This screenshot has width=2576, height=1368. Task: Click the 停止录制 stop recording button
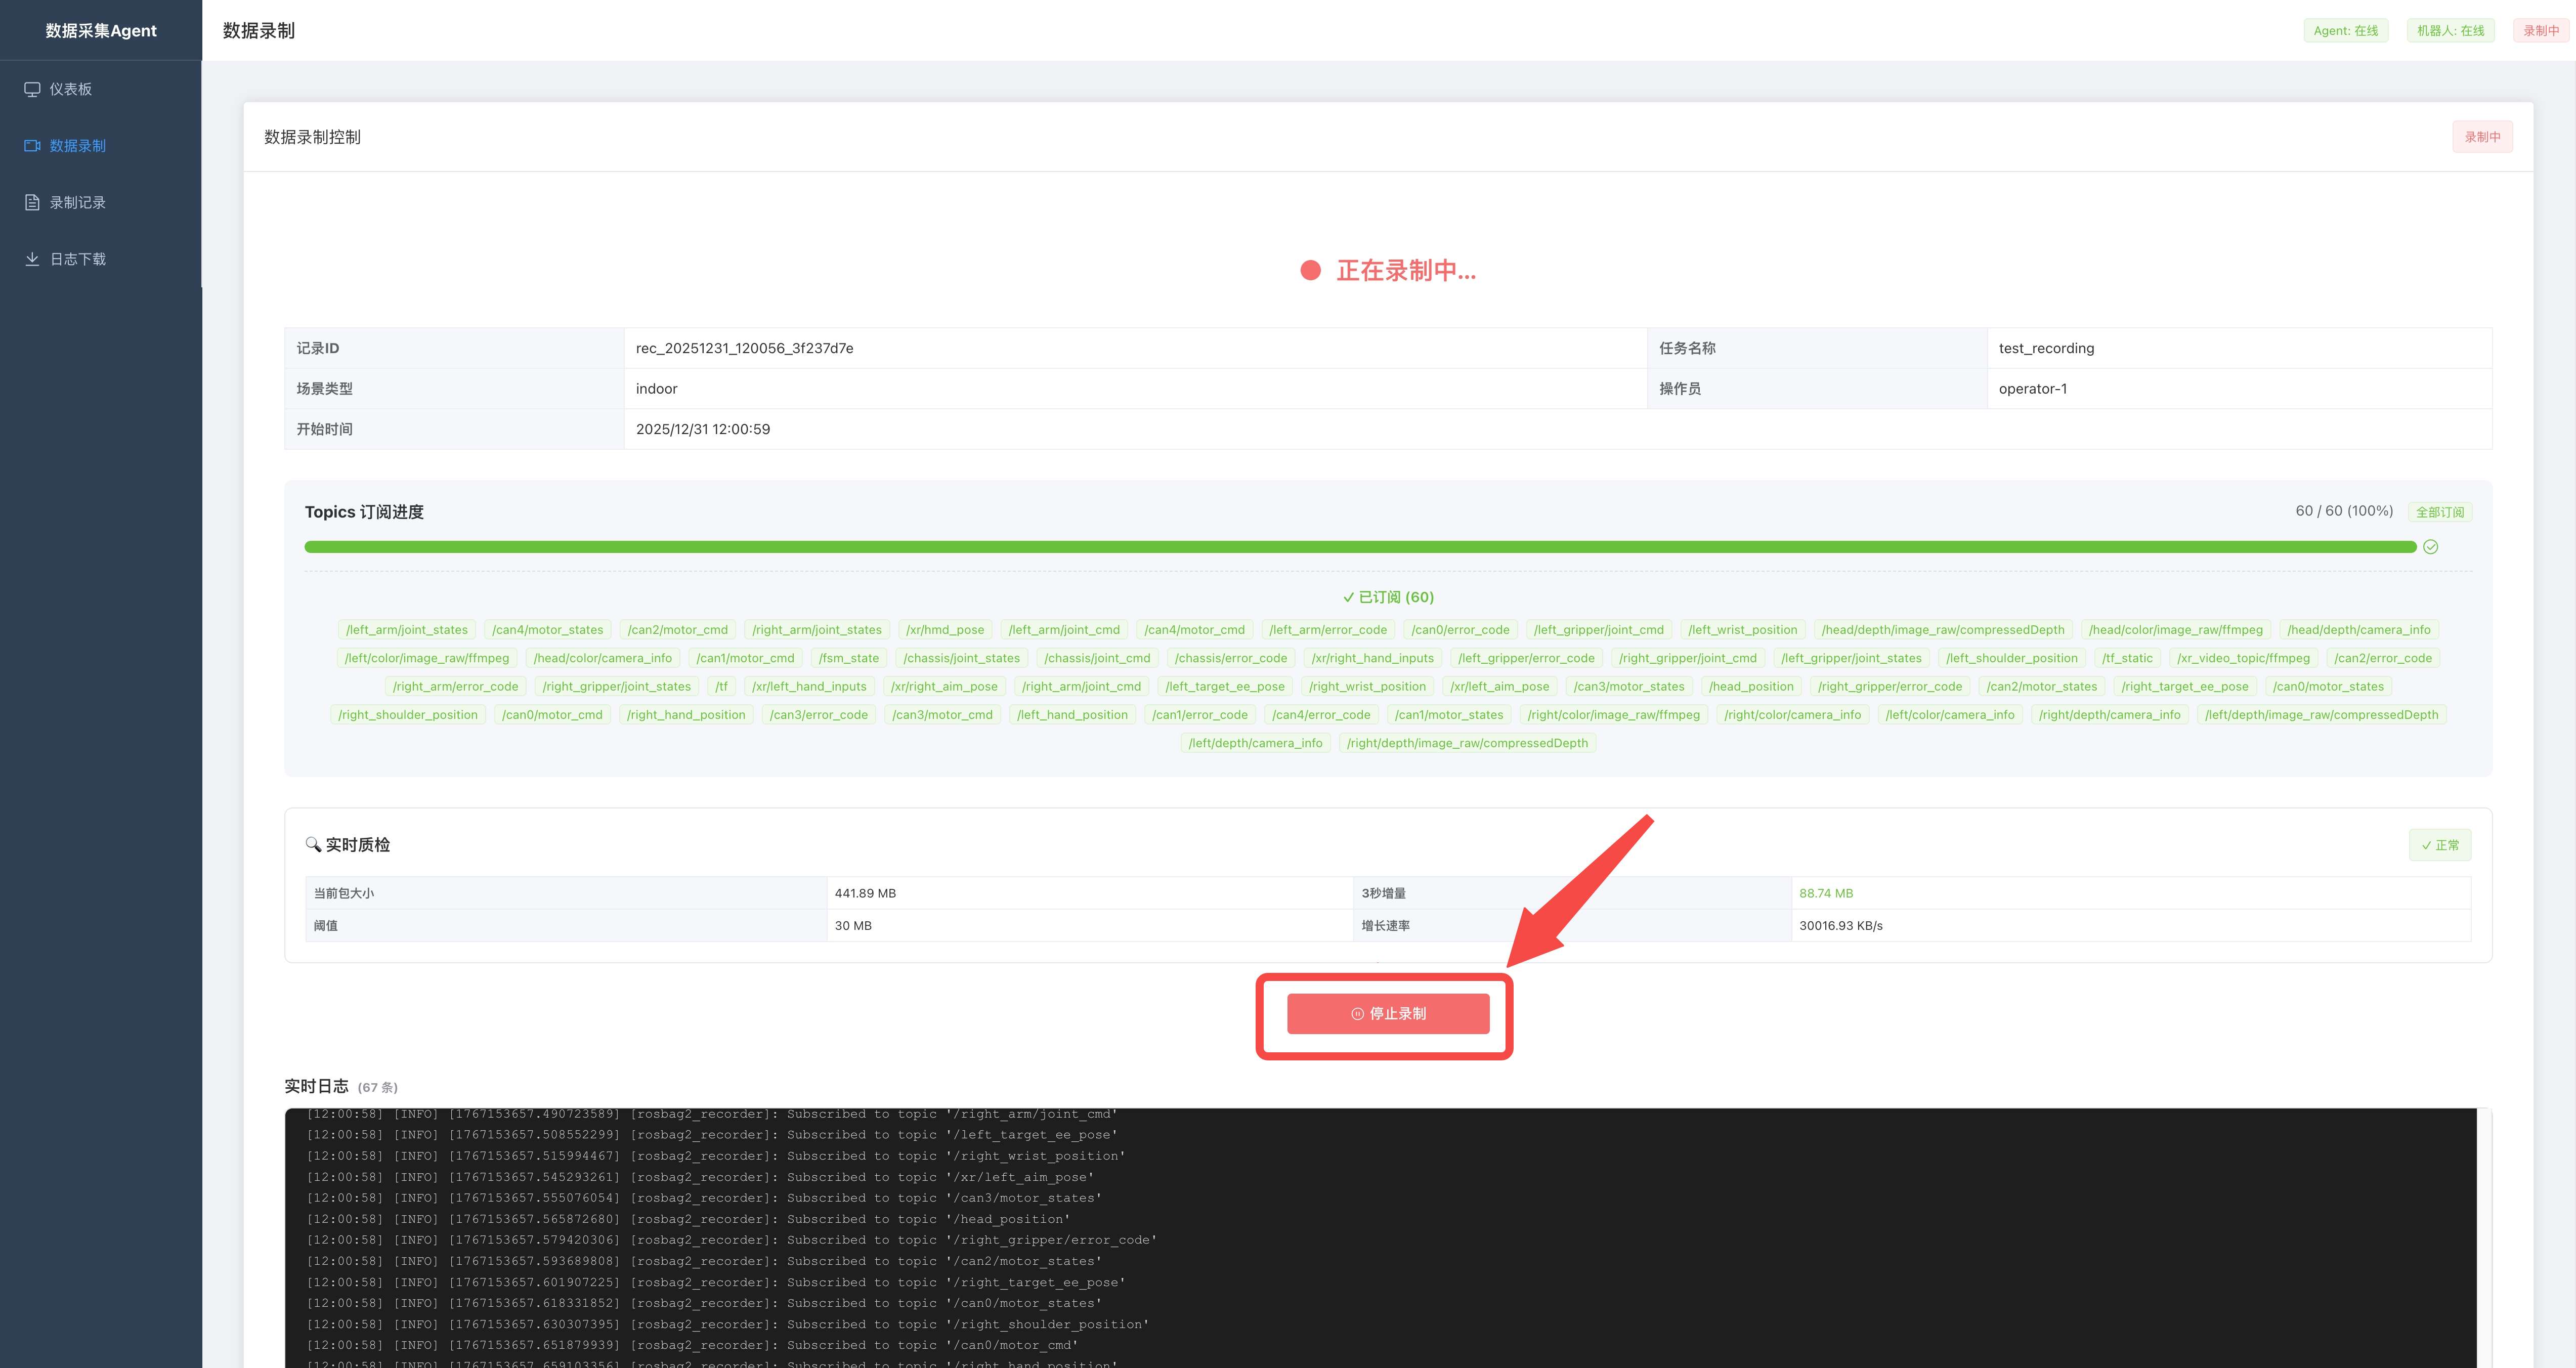1387,1014
